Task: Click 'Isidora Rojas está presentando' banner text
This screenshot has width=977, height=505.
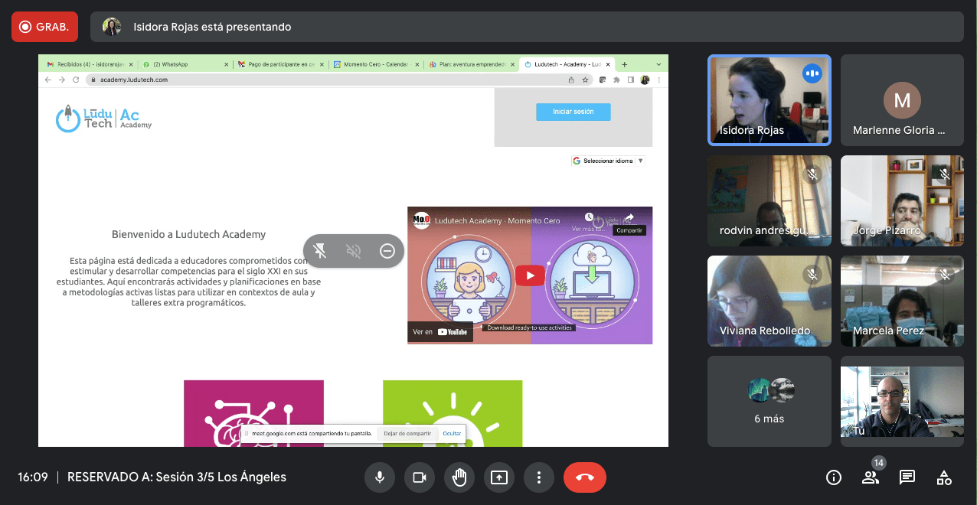Action: (x=212, y=27)
